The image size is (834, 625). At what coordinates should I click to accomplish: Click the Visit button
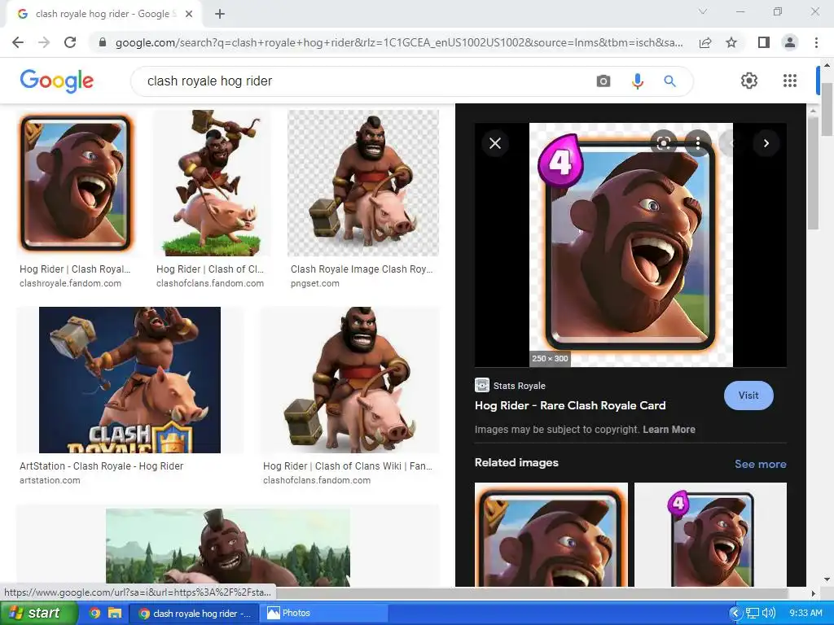(x=748, y=396)
